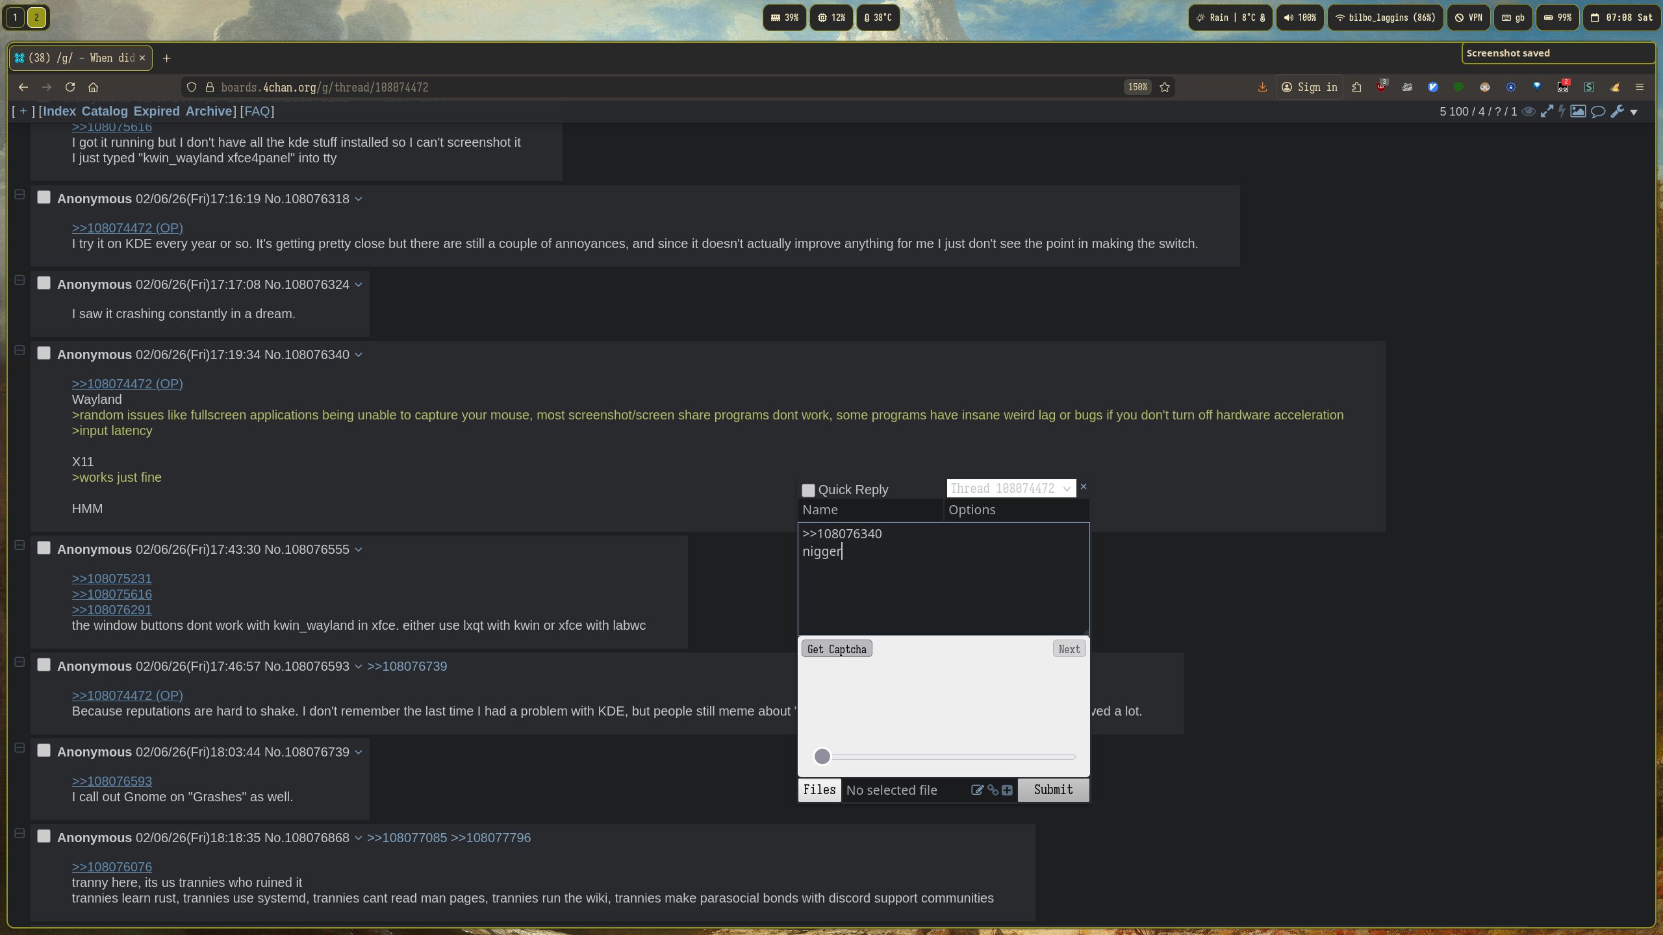The image size is (1663, 935).
Task: Open the Thread 108074472 dropdown
Action: [x=1011, y=488]
